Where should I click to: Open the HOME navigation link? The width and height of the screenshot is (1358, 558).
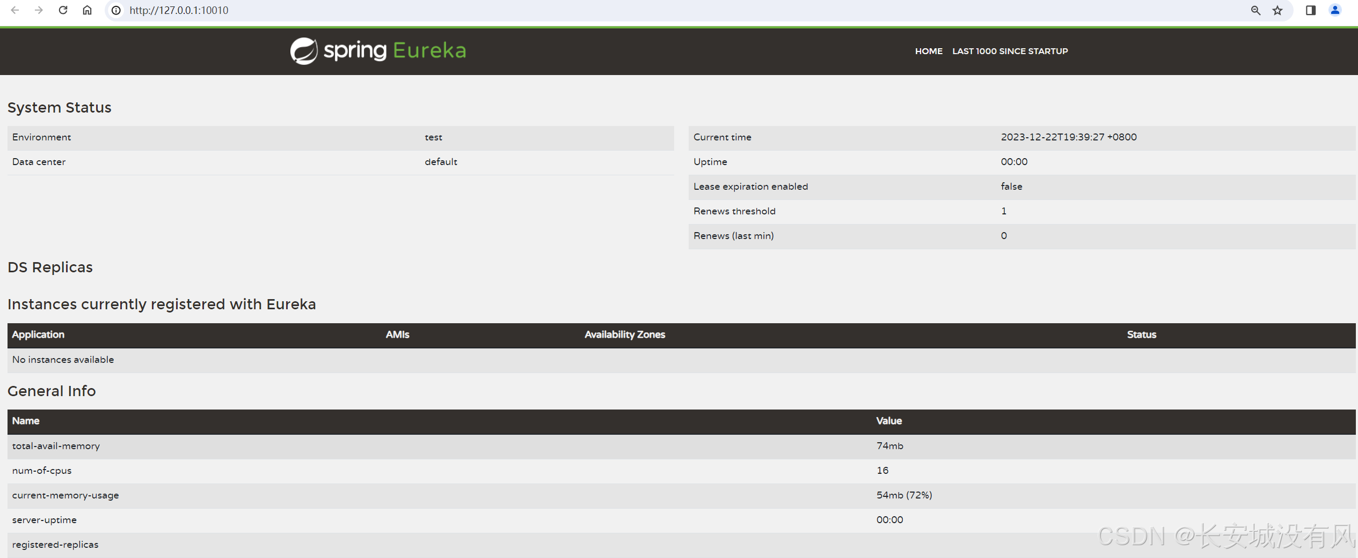pyautogui.click(x=929, y=51)
